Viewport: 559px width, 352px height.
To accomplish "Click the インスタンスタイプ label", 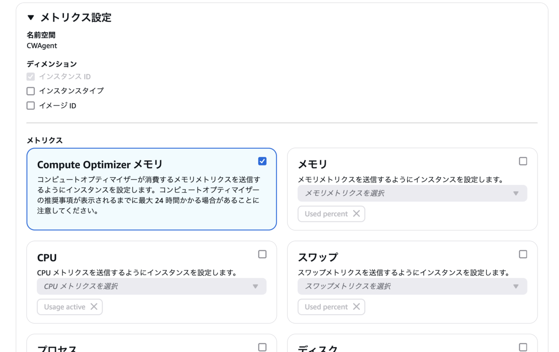I will click(71, 91).
